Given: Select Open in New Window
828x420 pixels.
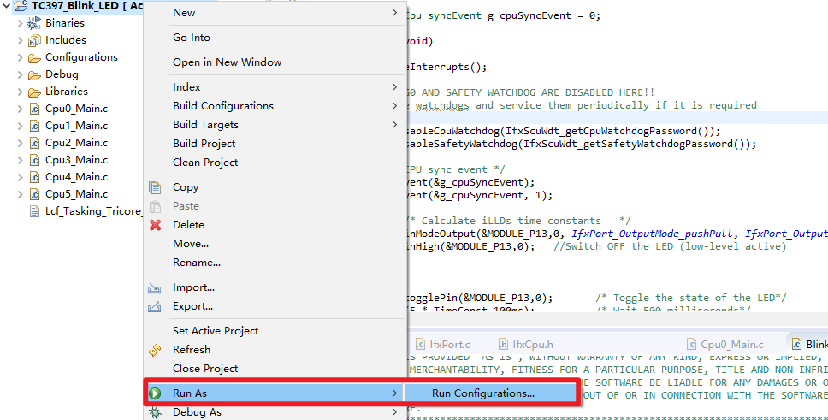Looking at the screenshot, I should point(275,62).
